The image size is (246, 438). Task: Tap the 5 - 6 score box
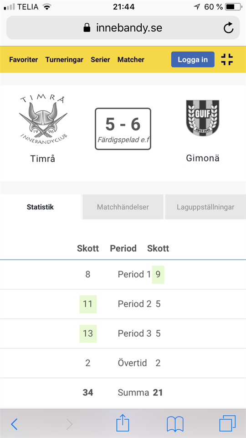point(123,129)
